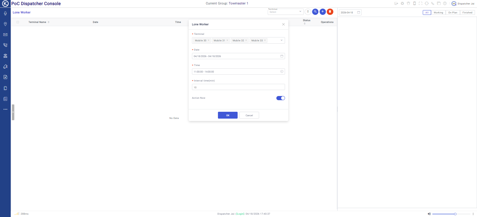Click the phone handset icon in top bar
The height and width of the screenshot is (217, 477).
433,4
